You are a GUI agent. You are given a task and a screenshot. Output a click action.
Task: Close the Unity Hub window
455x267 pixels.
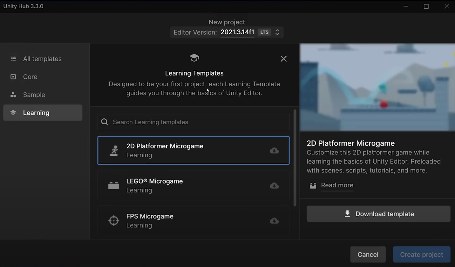(x=447, y=6)
